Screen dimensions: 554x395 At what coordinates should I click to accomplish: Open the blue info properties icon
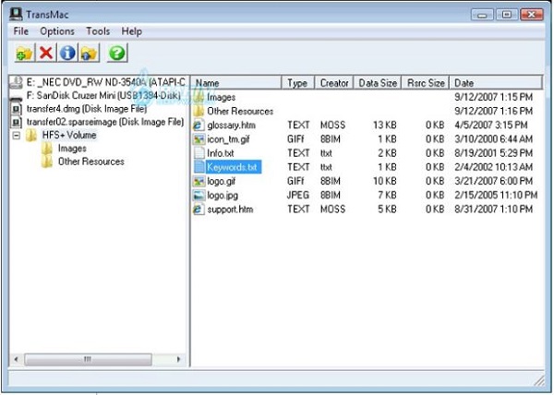point(67,54)
